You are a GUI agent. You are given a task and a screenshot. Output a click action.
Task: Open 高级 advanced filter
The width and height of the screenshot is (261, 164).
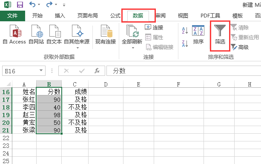(x=240, y=47)
